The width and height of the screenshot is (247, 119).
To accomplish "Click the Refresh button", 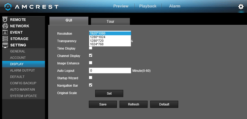I will (134, 104).
